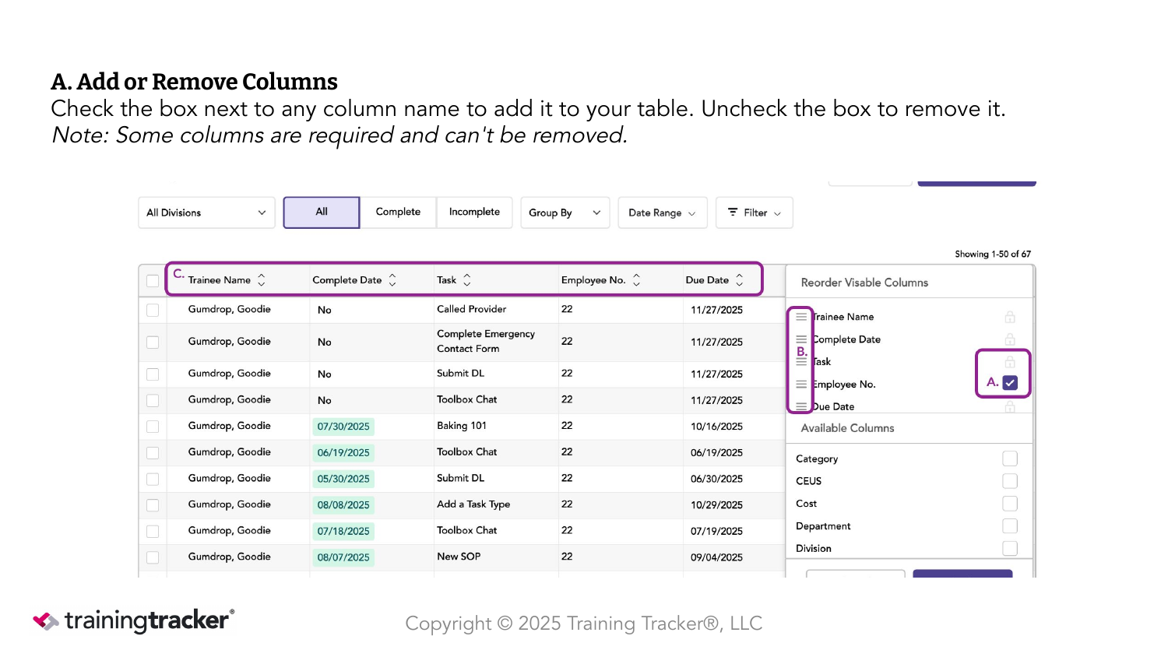Select the Called Provider row checkbox
The width and height of the screenshot is (1168, 657).
click(x=153, y=310)
